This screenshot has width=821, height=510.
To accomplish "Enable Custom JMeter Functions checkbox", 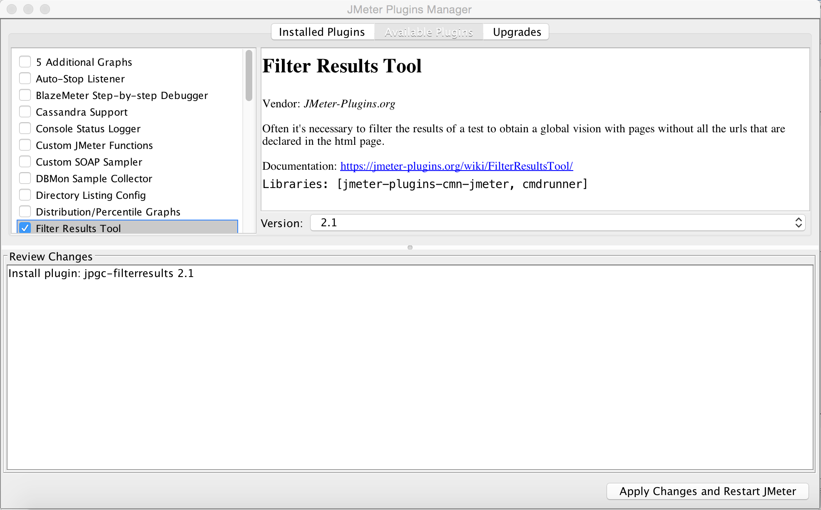I will tap(25, 145).
